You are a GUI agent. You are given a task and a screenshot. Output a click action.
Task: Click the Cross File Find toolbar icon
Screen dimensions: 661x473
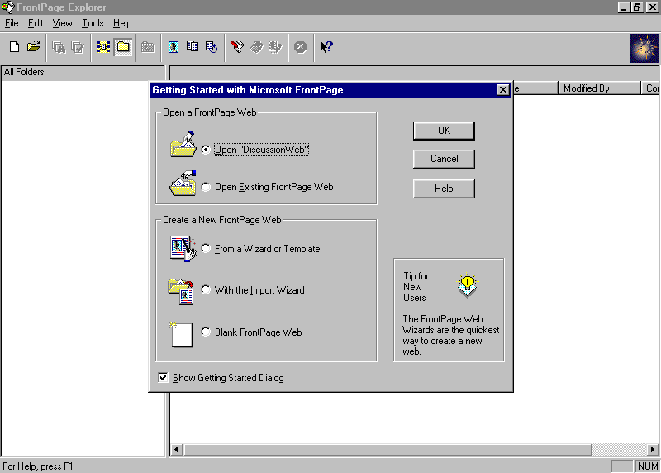click(x=59, y=47)
